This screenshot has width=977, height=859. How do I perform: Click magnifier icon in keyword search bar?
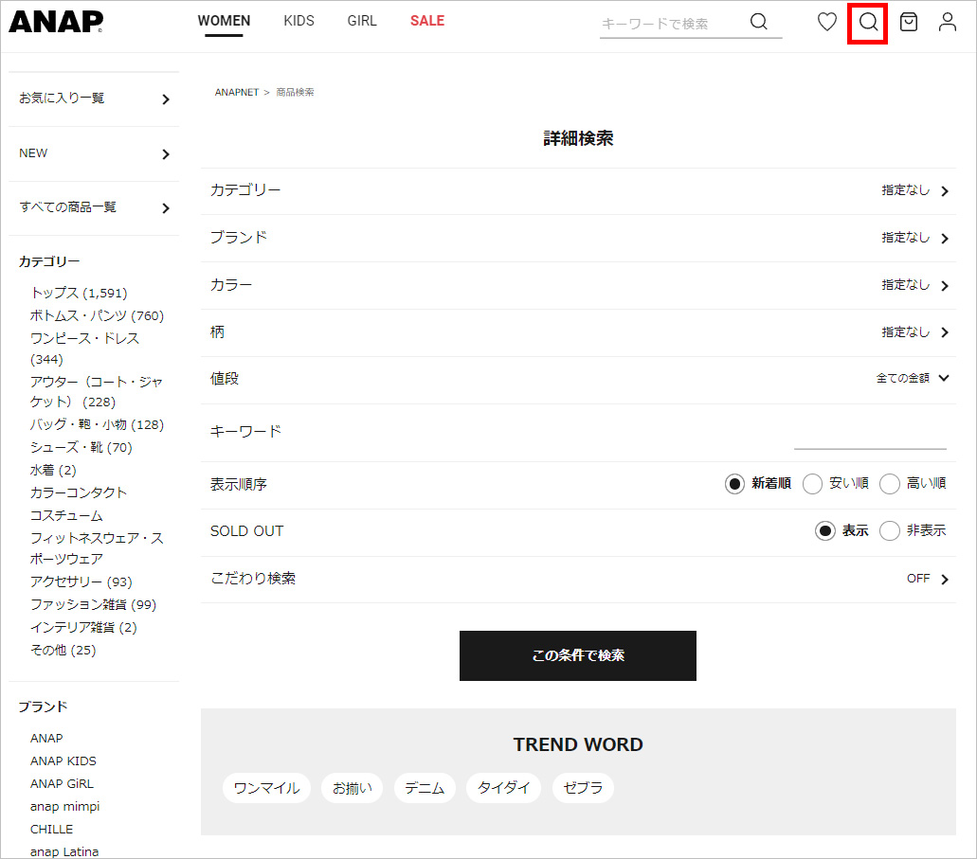point(758,22)
